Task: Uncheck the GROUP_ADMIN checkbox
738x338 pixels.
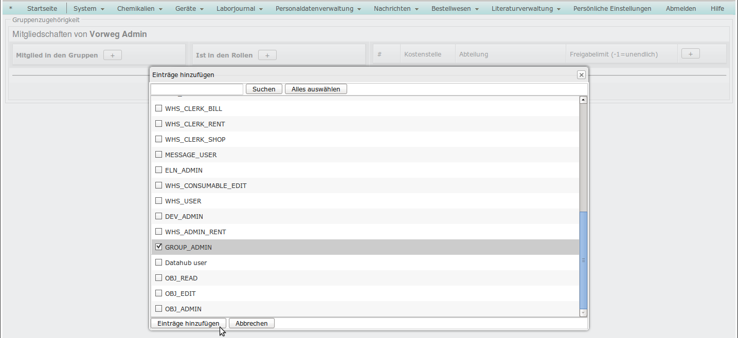Action: click(159, 247)
